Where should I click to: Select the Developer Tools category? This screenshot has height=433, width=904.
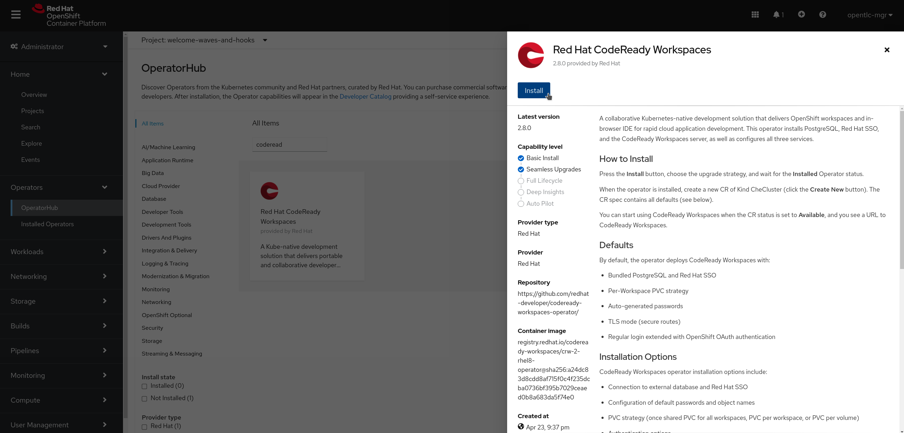(162, 212)
